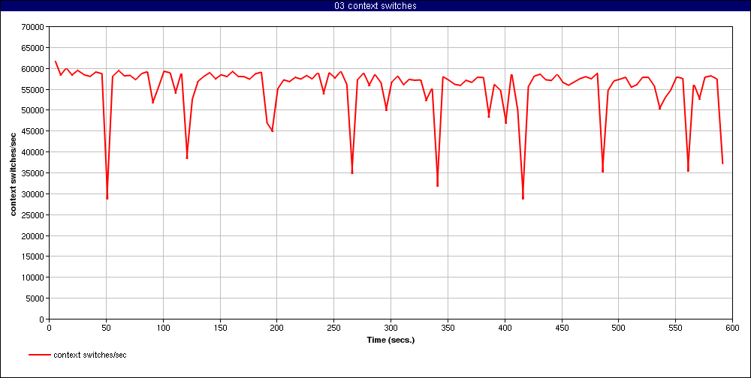Click the 25000 y-axis label
751x378 pixels.
pyautogui.click(x=34, y=214)
